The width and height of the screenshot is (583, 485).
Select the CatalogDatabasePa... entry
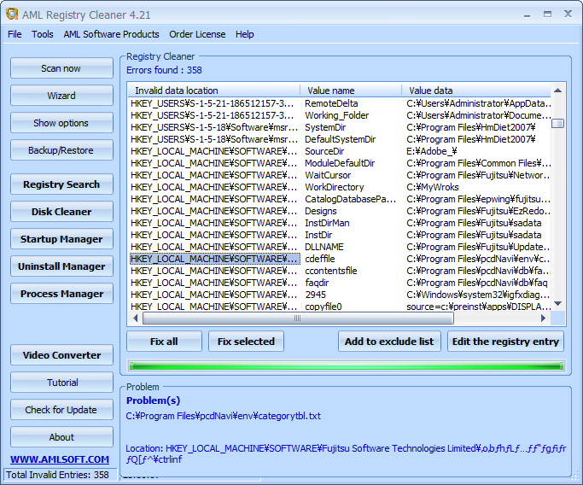340,199
